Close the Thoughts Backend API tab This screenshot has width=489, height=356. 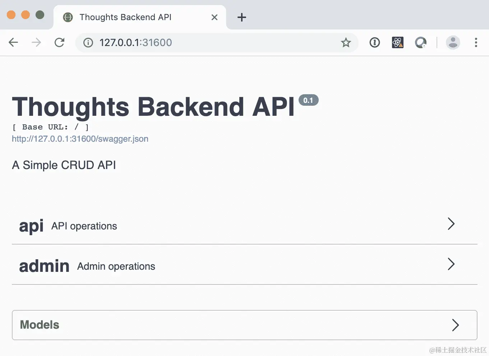(x=214, y=17)
